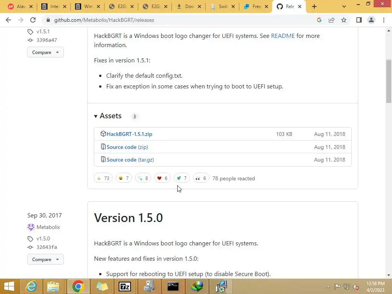Click the 78 people reacted text
The height and width of the screenshot is (294, 392).
pos(234,178)
